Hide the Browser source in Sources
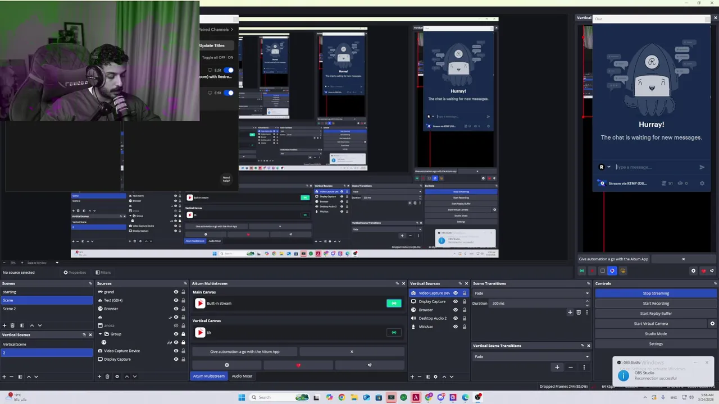719x404 pixels. coord(176,309)
